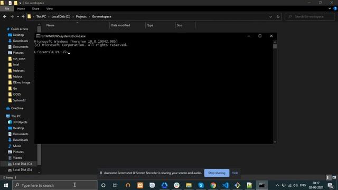Click Stop sharing on recorder bar

click(x=217, y=173)
